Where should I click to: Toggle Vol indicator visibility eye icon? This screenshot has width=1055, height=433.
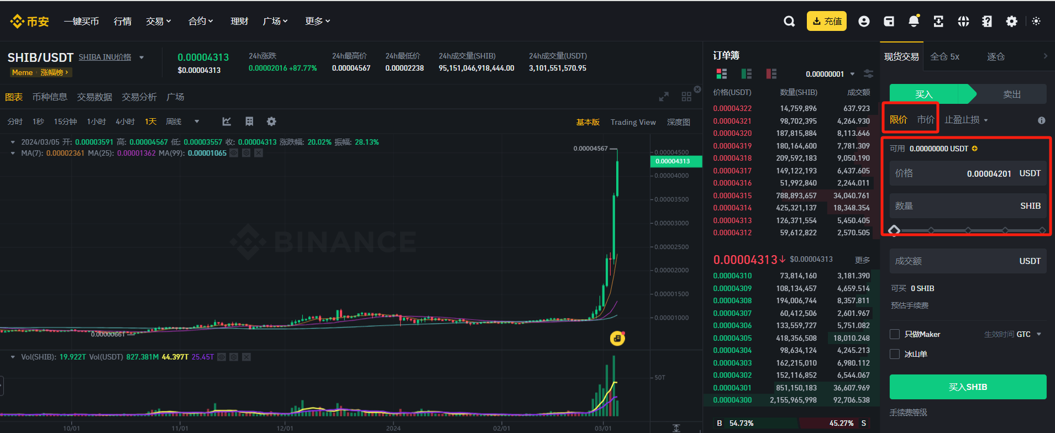coord(222,357)
